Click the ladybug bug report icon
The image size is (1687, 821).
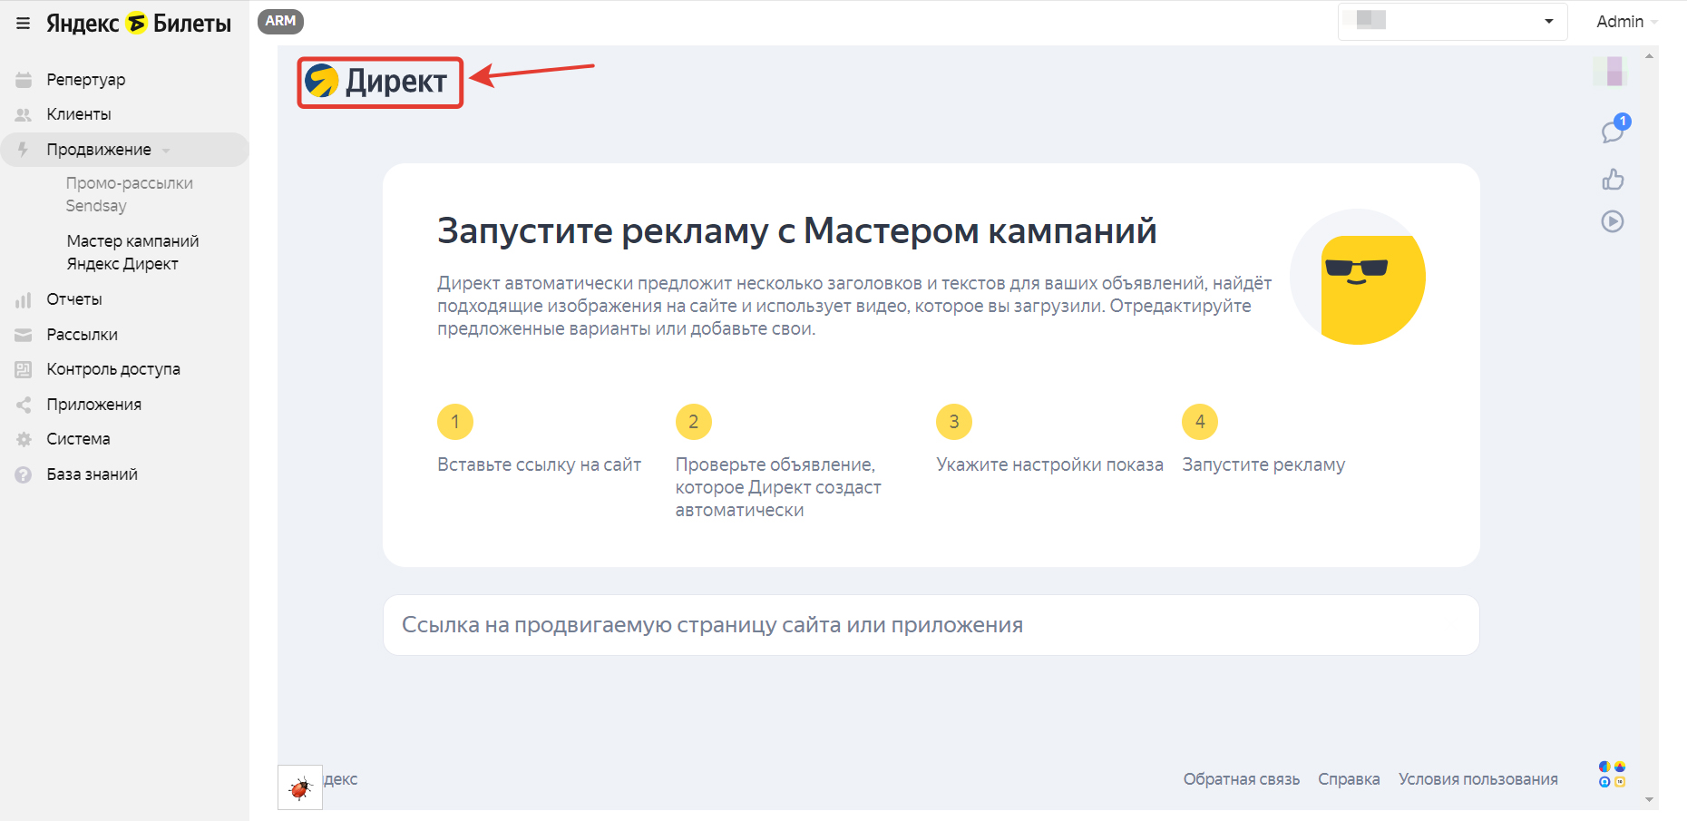(300, 787)
